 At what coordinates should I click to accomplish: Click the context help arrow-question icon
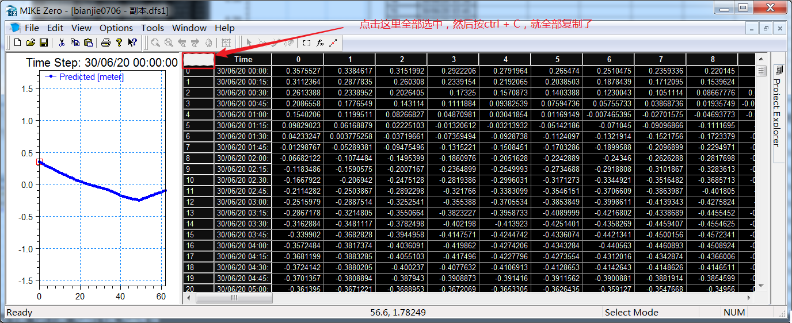132,42
